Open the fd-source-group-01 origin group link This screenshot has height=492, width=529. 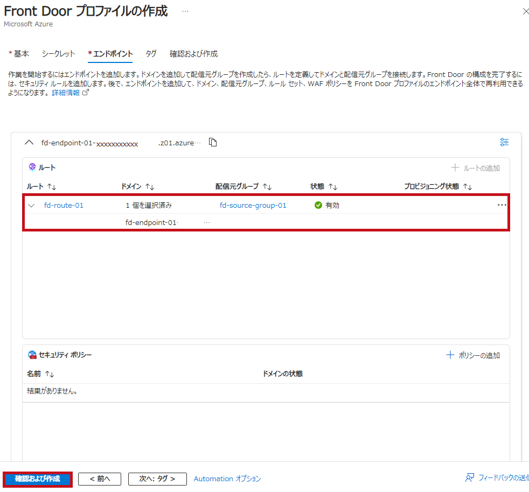coord(253,206)
